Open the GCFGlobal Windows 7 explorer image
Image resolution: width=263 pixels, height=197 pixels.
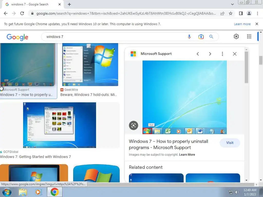point(60,125)
